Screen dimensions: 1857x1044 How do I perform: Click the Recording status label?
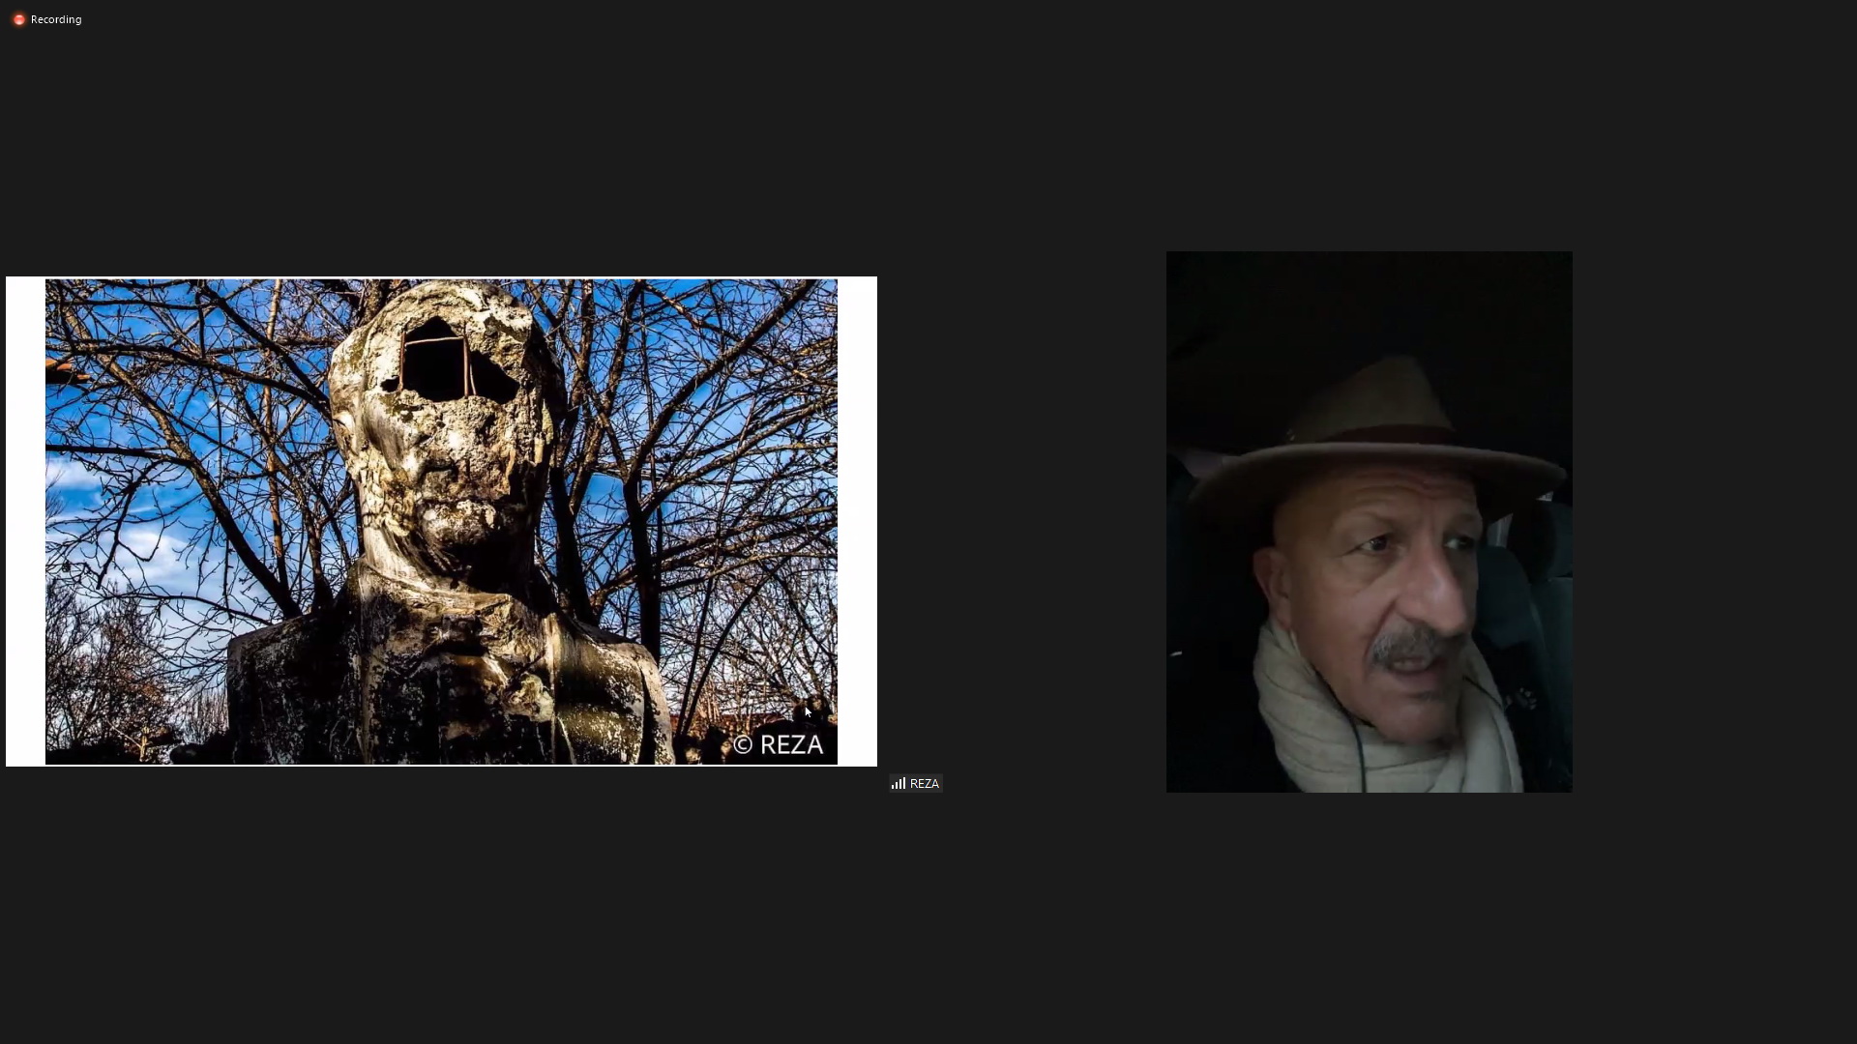pyautogui.click(x=56, y=19)
